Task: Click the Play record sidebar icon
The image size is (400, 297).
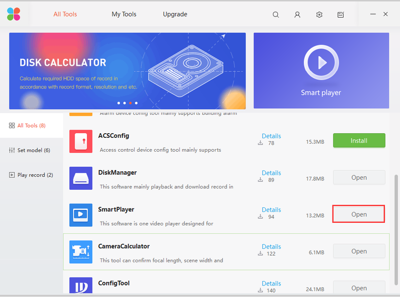Action: point(11,175)
